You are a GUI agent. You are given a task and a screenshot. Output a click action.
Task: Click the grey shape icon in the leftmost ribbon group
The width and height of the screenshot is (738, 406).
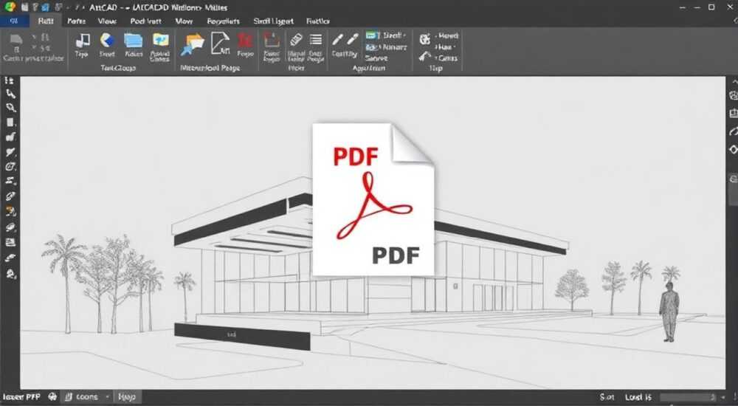(x=16, y=39)
